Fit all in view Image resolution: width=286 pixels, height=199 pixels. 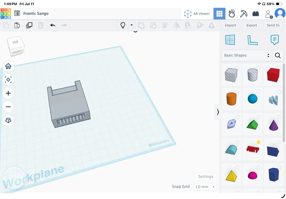pos(8,79)
